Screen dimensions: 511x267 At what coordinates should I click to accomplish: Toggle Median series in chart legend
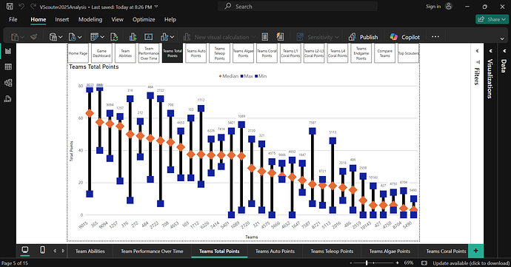[228, 76]
